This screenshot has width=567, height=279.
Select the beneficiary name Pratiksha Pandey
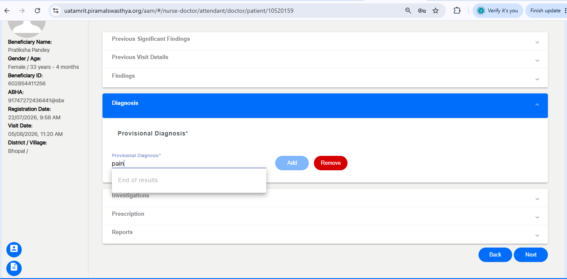coord(29,50)
